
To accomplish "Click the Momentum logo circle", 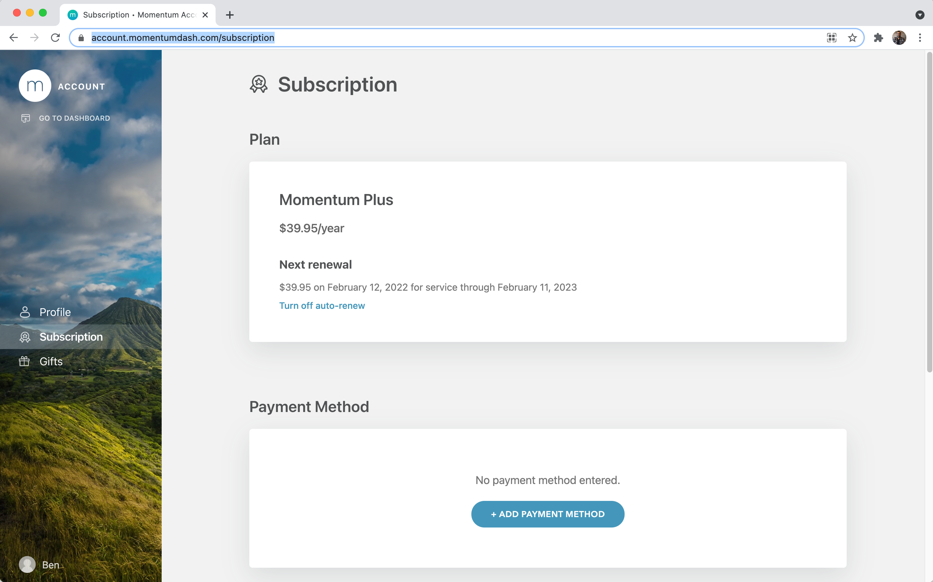I will [x=35, y=86].
